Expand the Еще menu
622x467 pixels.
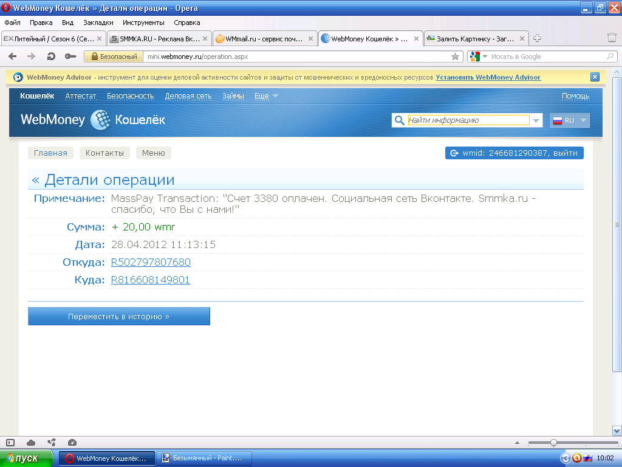pyautogui.click(x=266, y=95)
